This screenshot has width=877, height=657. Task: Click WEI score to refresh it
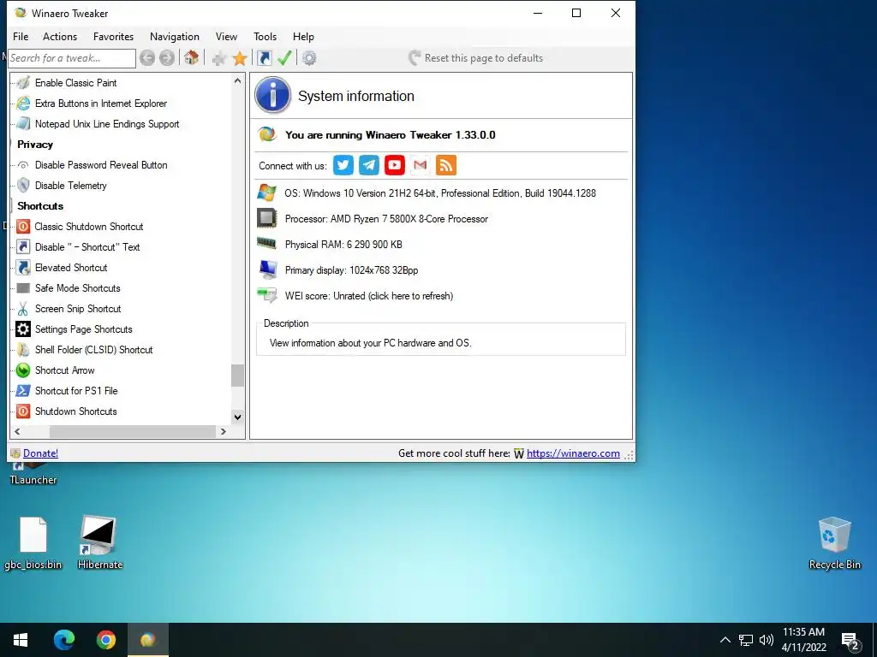(x=368, y=295)
